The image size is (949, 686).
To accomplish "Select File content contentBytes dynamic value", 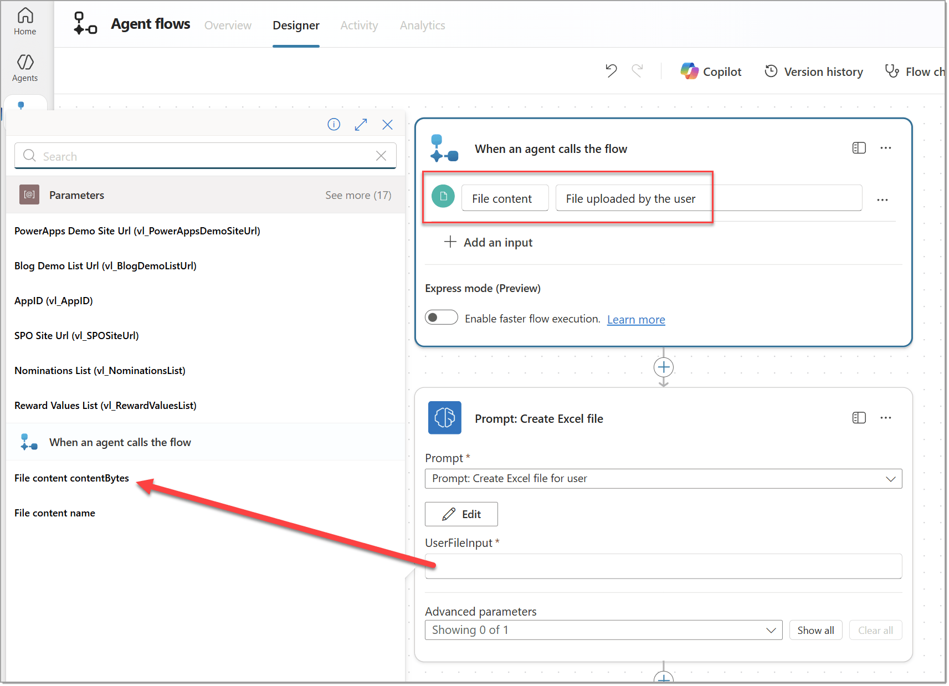I will pyautogui.click(x=71, y=478).
